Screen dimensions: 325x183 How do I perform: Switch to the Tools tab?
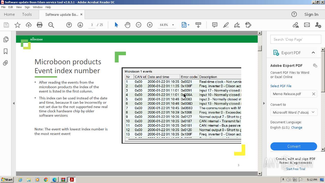(x=27, y=14)
